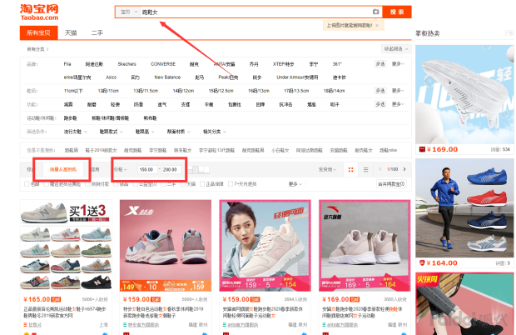Screen dimensions: 516x335
Task: Open the Xtep pink sneaker product image
Action: pyautogui.click(x=166, y=245)
